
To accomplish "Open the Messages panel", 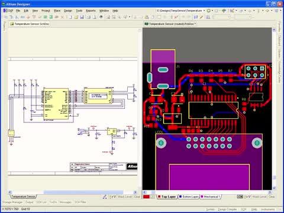I will [66, 202].
